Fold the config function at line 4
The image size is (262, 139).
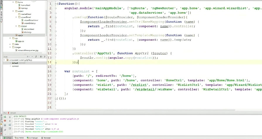click(x=56, y=17)
